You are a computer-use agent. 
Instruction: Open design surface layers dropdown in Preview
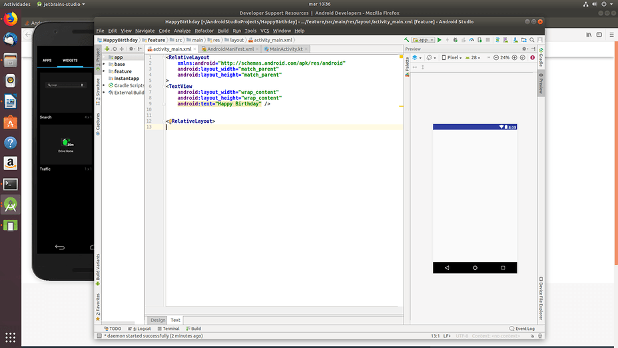pyautogui.click(x=417, y=57)
